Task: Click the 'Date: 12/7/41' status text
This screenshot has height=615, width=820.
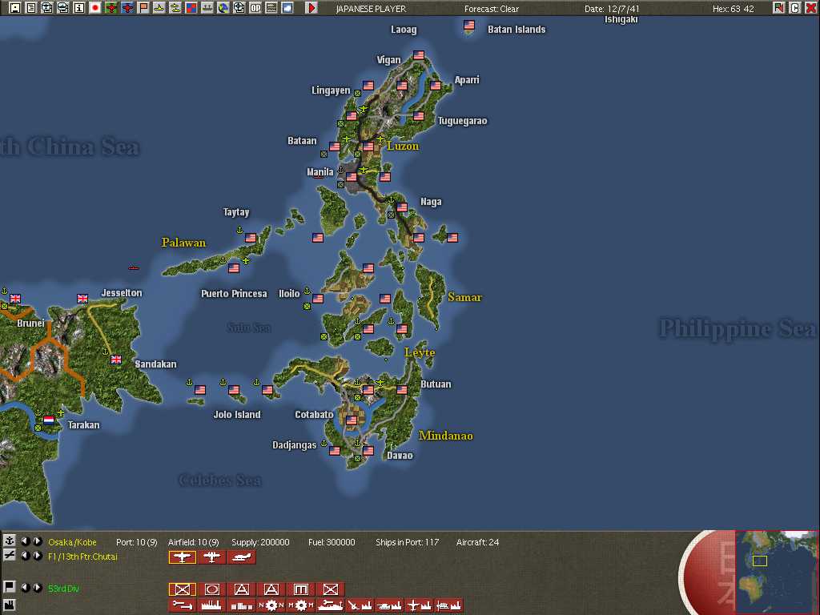Action: click(612, 8)
